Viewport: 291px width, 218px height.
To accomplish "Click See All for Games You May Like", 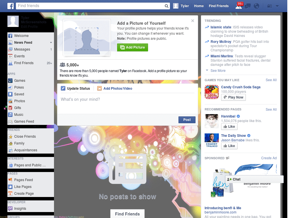I will point(271,80).
